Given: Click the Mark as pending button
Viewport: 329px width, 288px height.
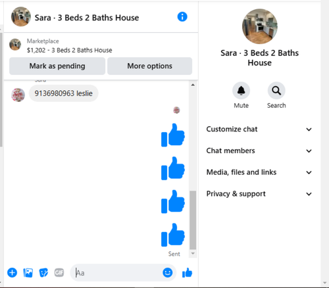Looking at the screenshot, I should [x=57, y=66].
